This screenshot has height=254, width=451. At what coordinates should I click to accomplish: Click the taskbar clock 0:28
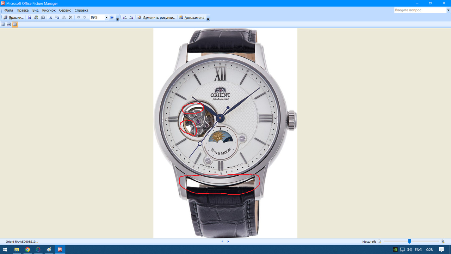430,249
